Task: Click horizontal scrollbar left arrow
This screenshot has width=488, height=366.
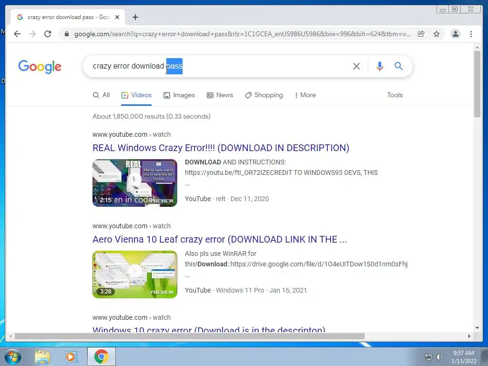Action: pos(10,336)
